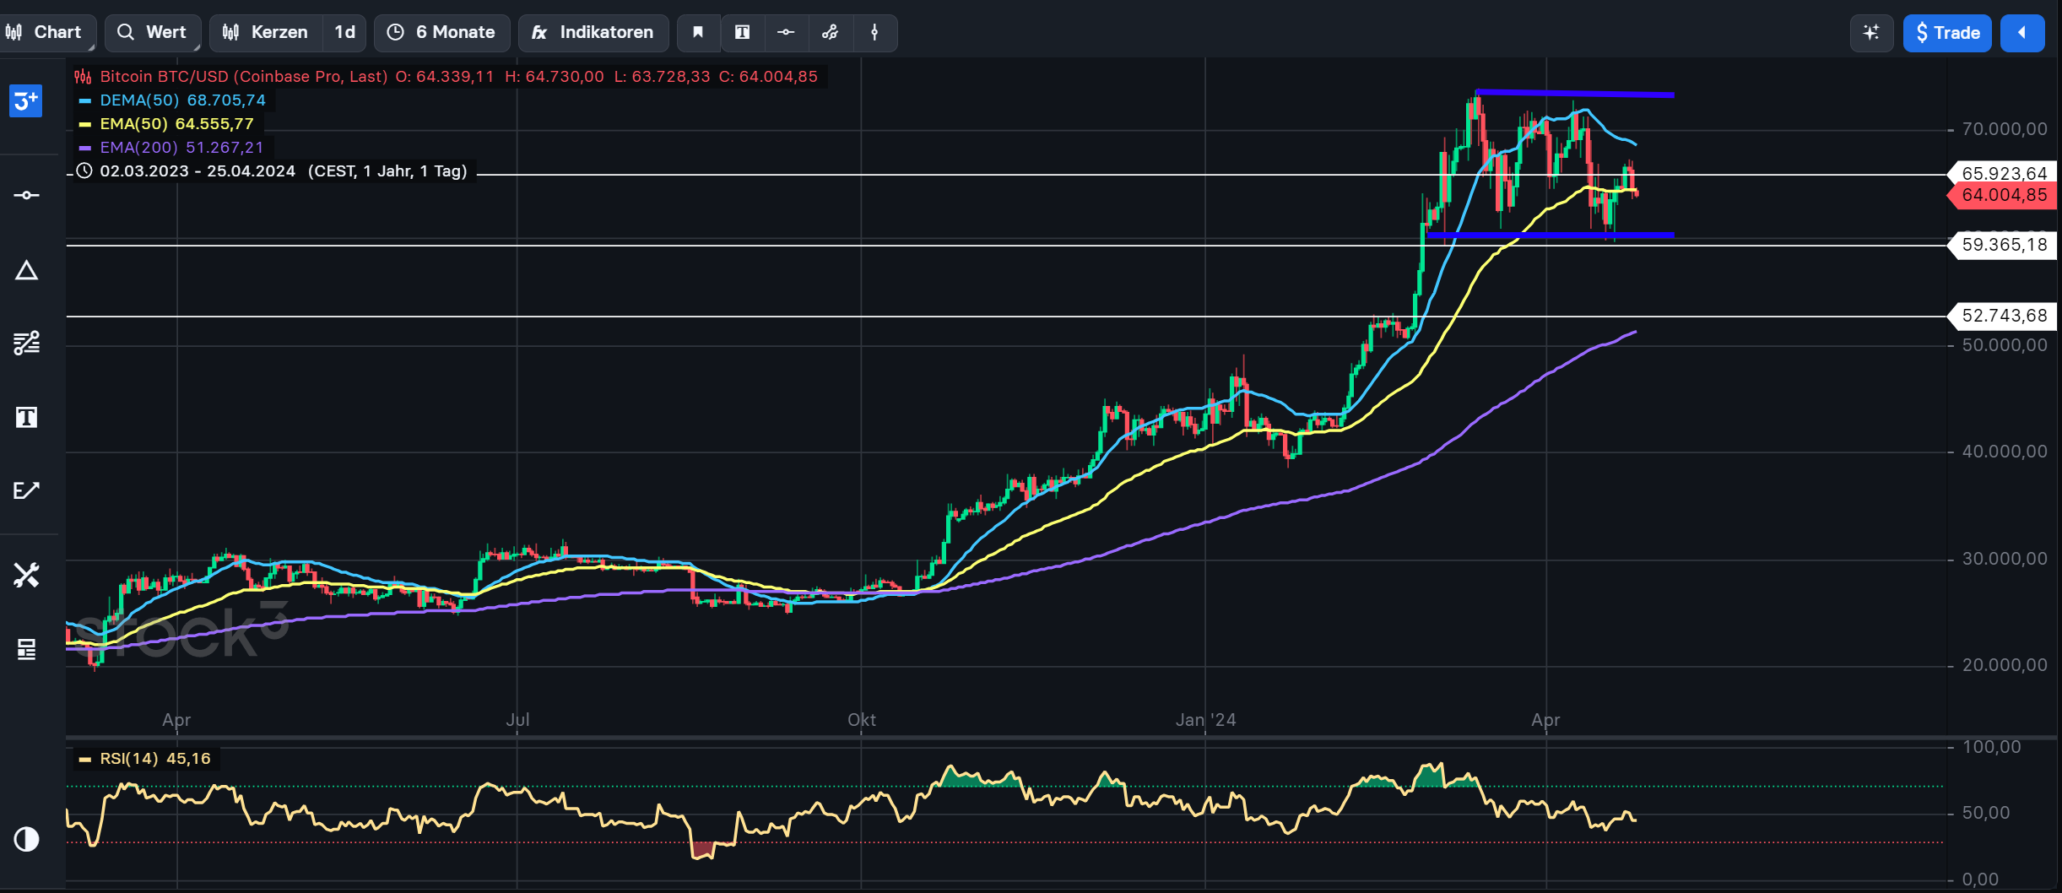The height and width of the screenshot is (893, 2062).
Task: Click the sparkle icon beside the Trade button
Action: click(x=1871, y=33)
